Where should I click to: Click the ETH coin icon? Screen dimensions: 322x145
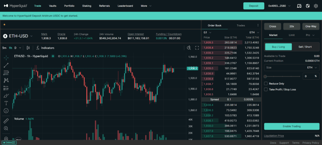tap(5, 36)
